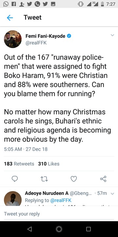Tap the Android recent apps square
The height and width of the screenshot is (237, 118).
click(88, 229)
